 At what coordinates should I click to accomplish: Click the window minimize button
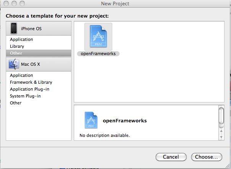click(x=14, y=3)
